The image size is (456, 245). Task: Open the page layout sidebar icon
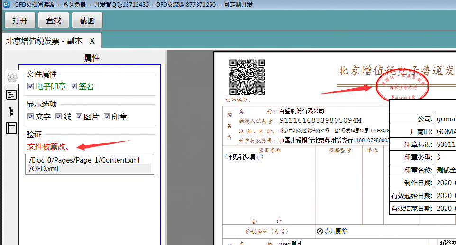pos(11,128)
